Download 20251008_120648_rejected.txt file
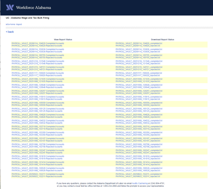Screen dimensions: 213x189 click(138, 87)
